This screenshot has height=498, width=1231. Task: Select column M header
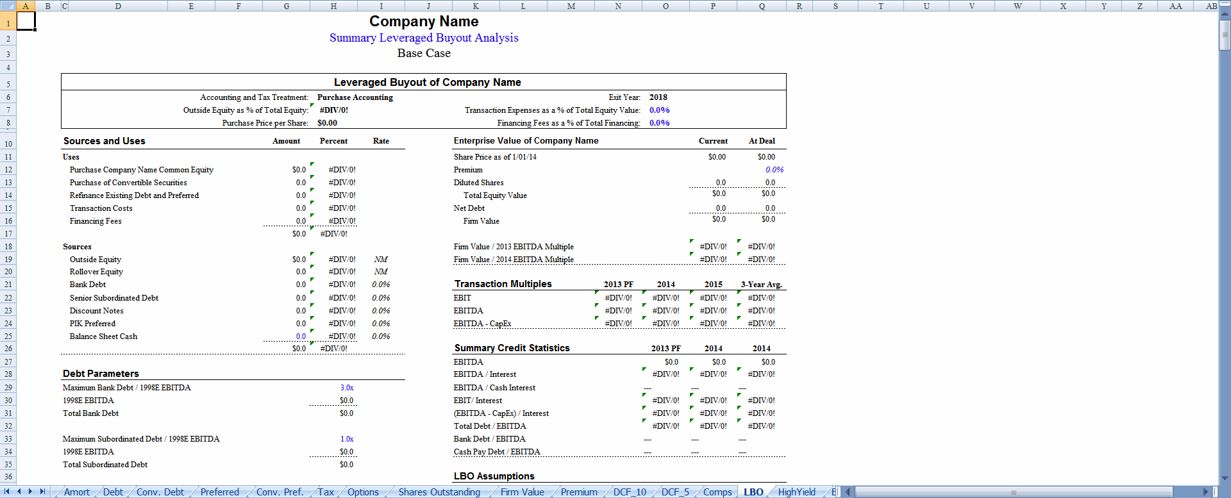(x=571, y=6)
